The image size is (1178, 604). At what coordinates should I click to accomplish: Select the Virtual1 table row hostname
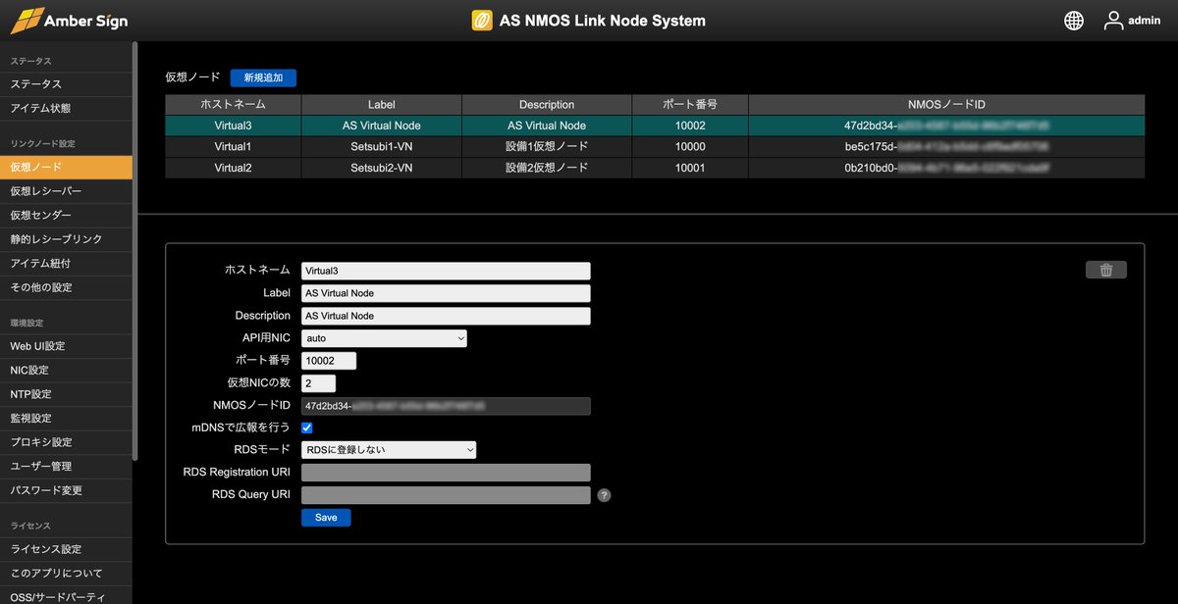(x=234, y=146)
